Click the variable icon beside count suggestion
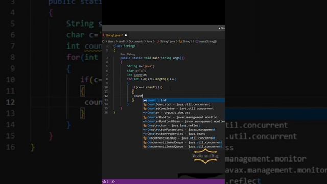This screenshot has width=327, height=184. 145,100
